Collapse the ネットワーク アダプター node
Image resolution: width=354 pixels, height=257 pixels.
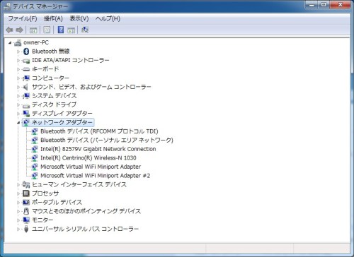pos(18,123)
